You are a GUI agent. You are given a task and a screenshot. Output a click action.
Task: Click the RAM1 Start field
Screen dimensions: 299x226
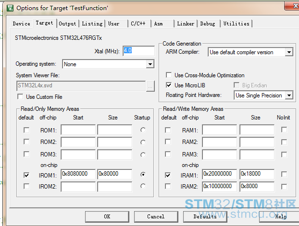pyautogui.click(x=220, y=130)
